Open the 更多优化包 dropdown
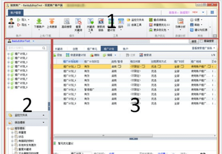 click(x=168, y=30)
